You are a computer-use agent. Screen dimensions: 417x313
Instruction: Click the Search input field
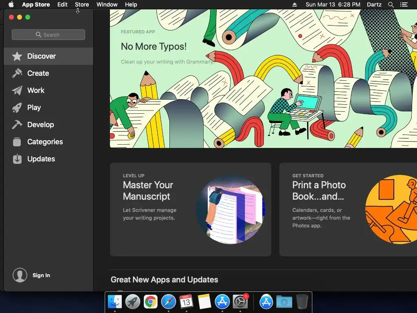(x=48, y=35)
